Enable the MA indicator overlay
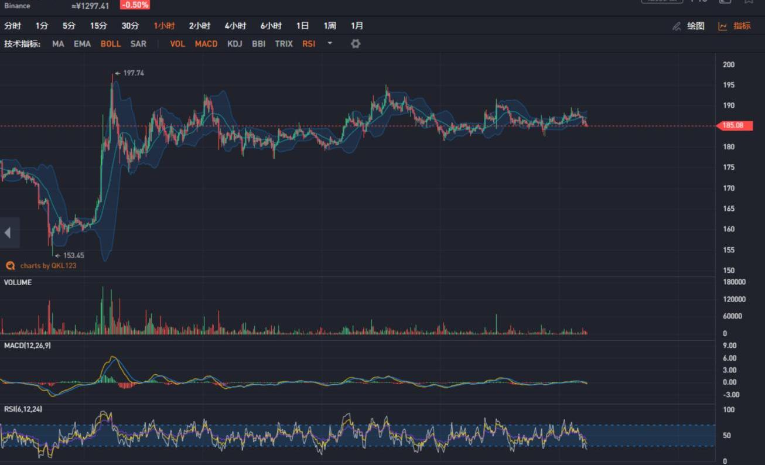 point(58,44)
